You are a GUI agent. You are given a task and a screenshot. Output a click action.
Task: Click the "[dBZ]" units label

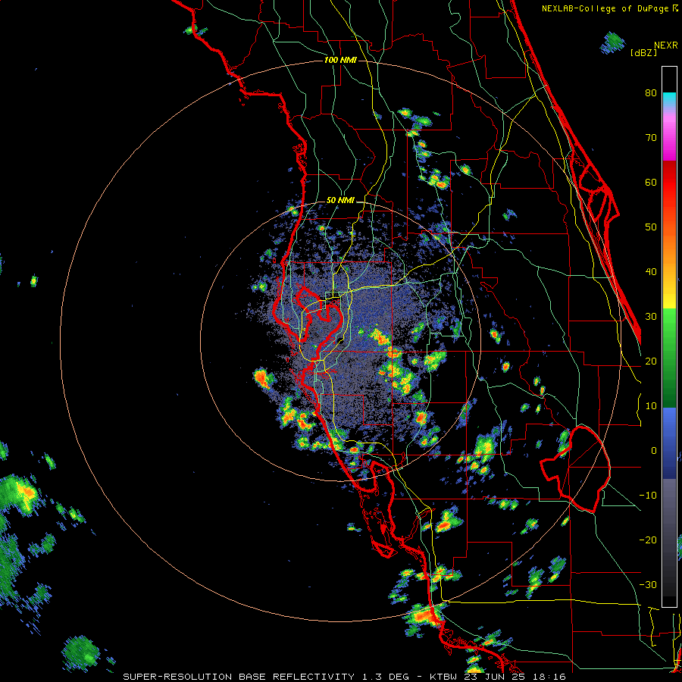click(x=643, y=52)
